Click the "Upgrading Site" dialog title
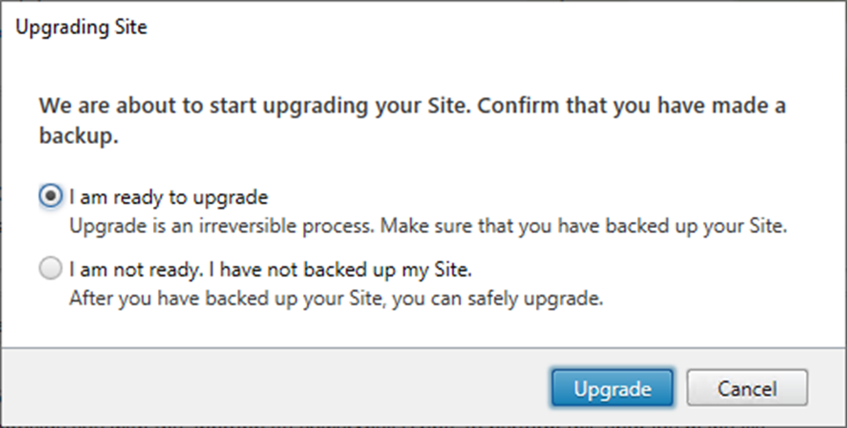The height and width of the screenshot is (428, 847). tap(82, 26)
